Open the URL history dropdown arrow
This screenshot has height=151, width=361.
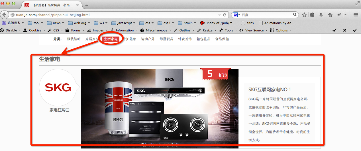[x=219, y=15]
